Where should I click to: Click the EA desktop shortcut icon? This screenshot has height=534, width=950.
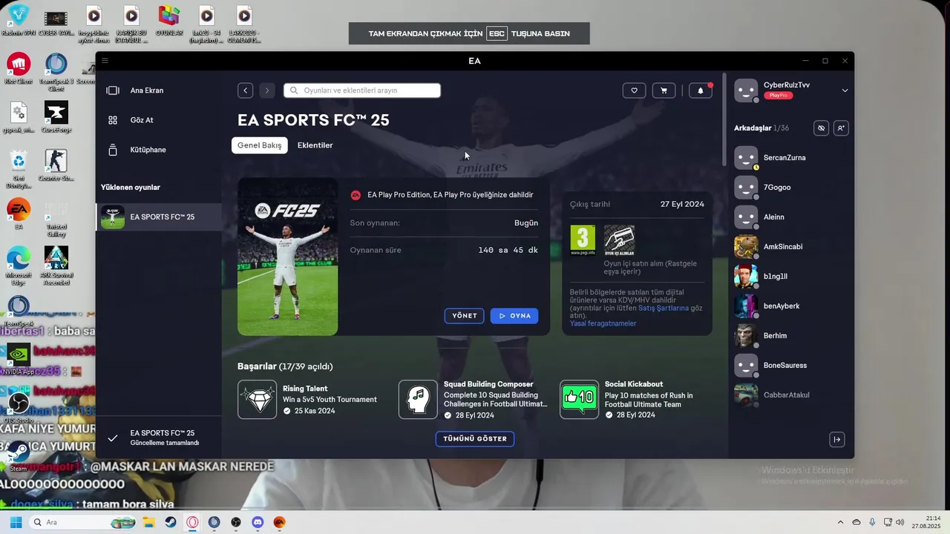point(19,214)
